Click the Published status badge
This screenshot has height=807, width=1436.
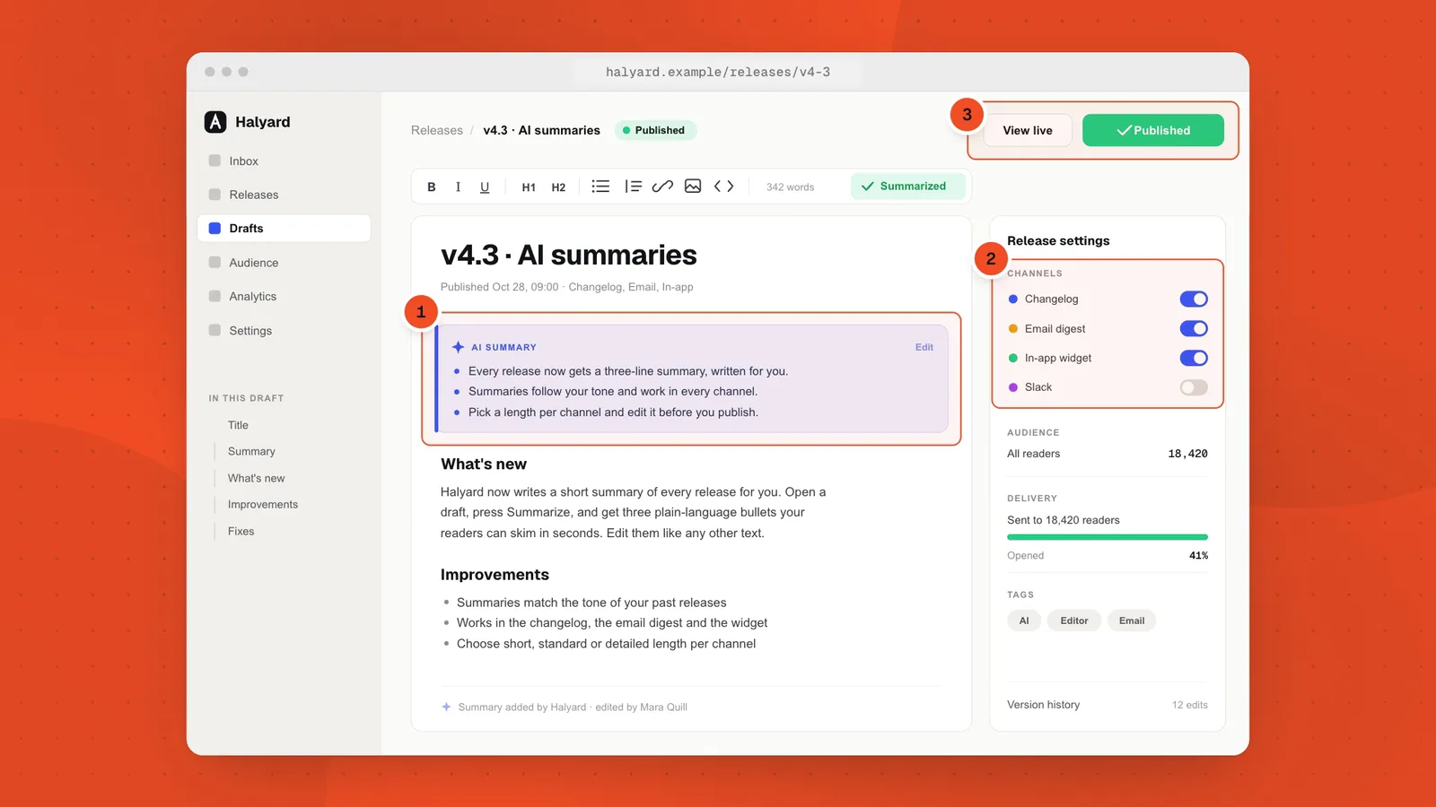point(655,130)
